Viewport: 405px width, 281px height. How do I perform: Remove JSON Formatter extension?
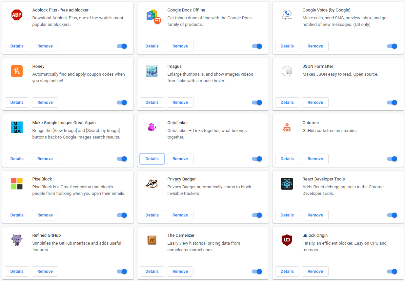click(315, 103)
